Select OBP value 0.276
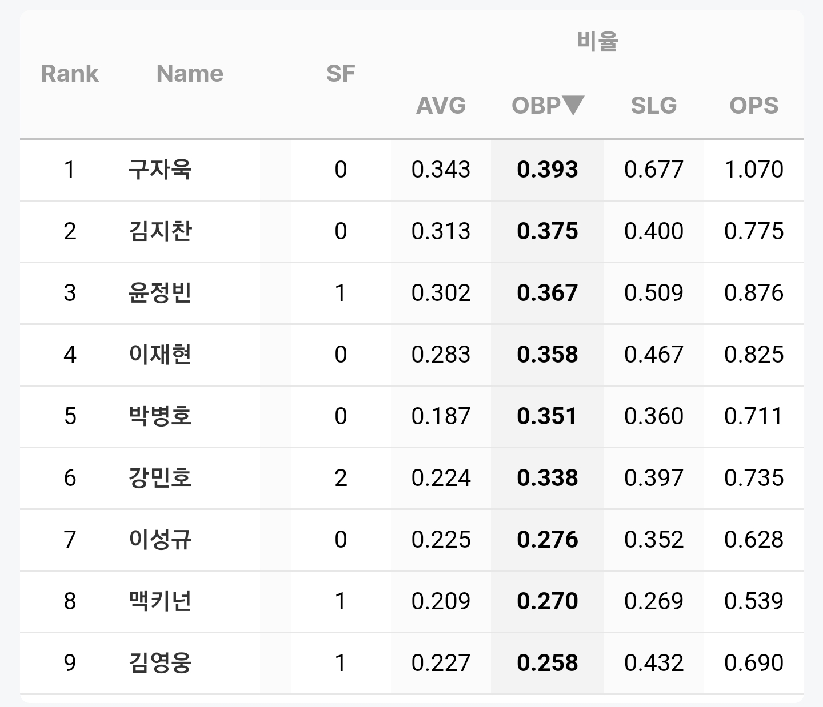823x707 pixels. [547, 540]
